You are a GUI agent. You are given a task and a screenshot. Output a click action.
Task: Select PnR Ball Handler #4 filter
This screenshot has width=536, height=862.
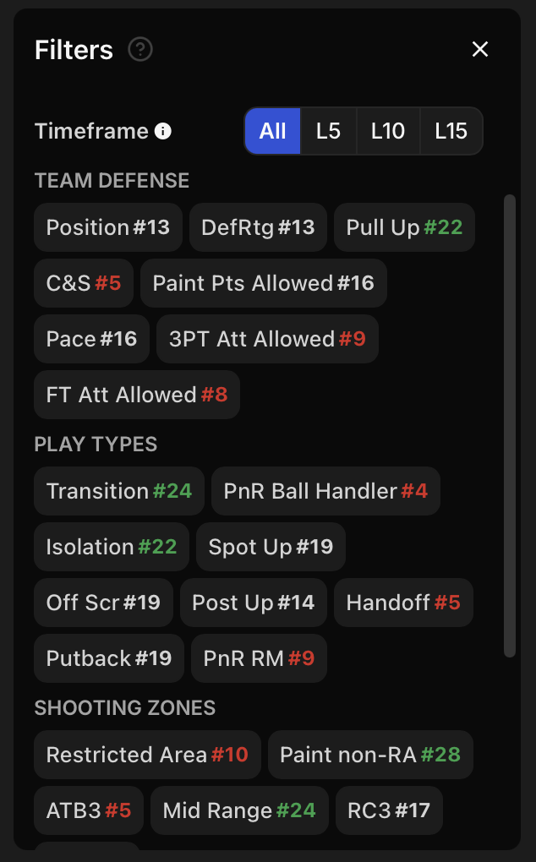tap(325, 491)
